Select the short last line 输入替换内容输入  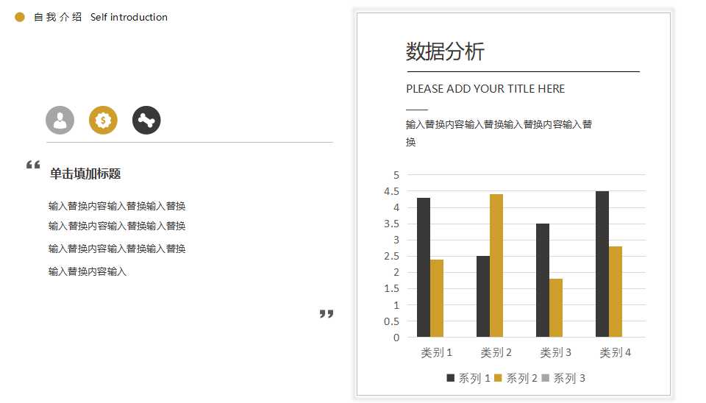pos(88,271)
